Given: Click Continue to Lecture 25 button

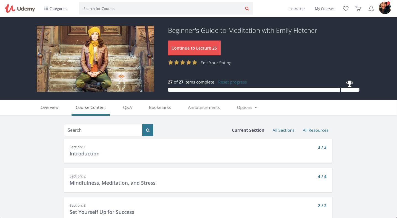Looking at the screenshot, I should [194, 48].
